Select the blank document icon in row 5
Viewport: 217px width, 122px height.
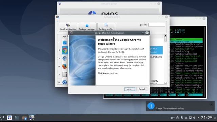pyautogui.click(x=65, y=75)
